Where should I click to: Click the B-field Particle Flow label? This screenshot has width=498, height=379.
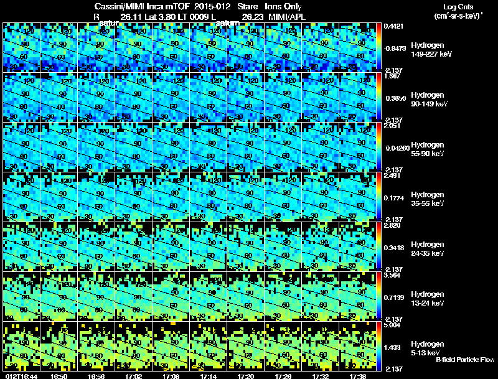click(x=465, y=360)
